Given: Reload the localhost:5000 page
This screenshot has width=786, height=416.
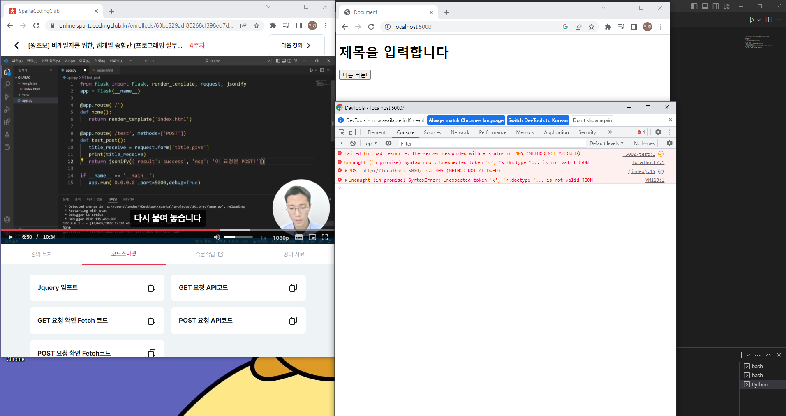Looking at the screenshot, I should coord(371,27).
